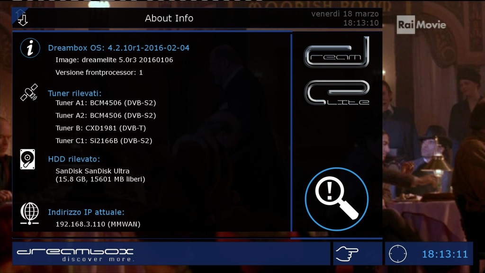485x273 pixels.
Task: Click the magnifying glass exclamation icon
Action: pos(337,199)
